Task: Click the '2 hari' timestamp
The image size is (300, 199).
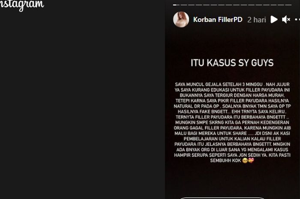Action: tap(257, 20)
